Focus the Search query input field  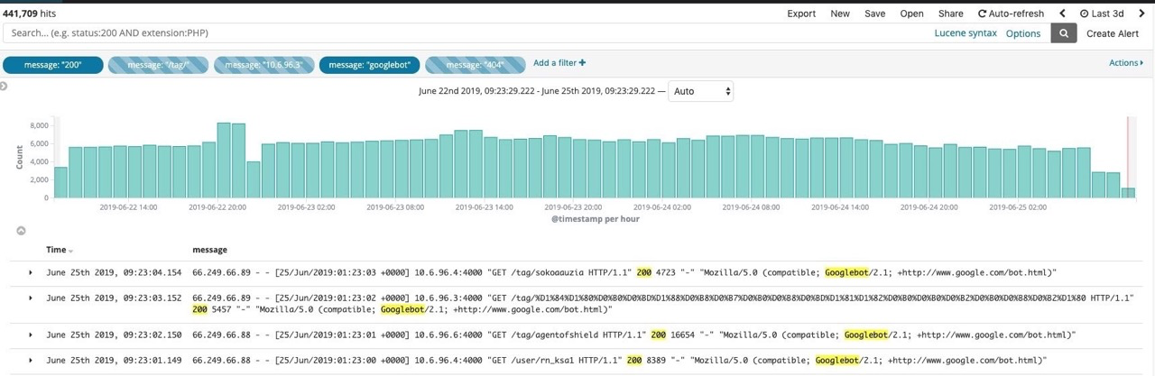tap(451, 33)
